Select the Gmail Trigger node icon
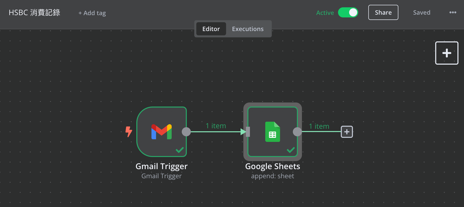This screenshot has width=464, height=207. coord(162,132)
